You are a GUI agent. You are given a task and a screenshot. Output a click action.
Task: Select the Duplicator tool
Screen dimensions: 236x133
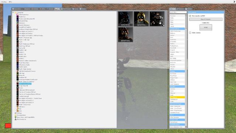(x=177, y=40)
